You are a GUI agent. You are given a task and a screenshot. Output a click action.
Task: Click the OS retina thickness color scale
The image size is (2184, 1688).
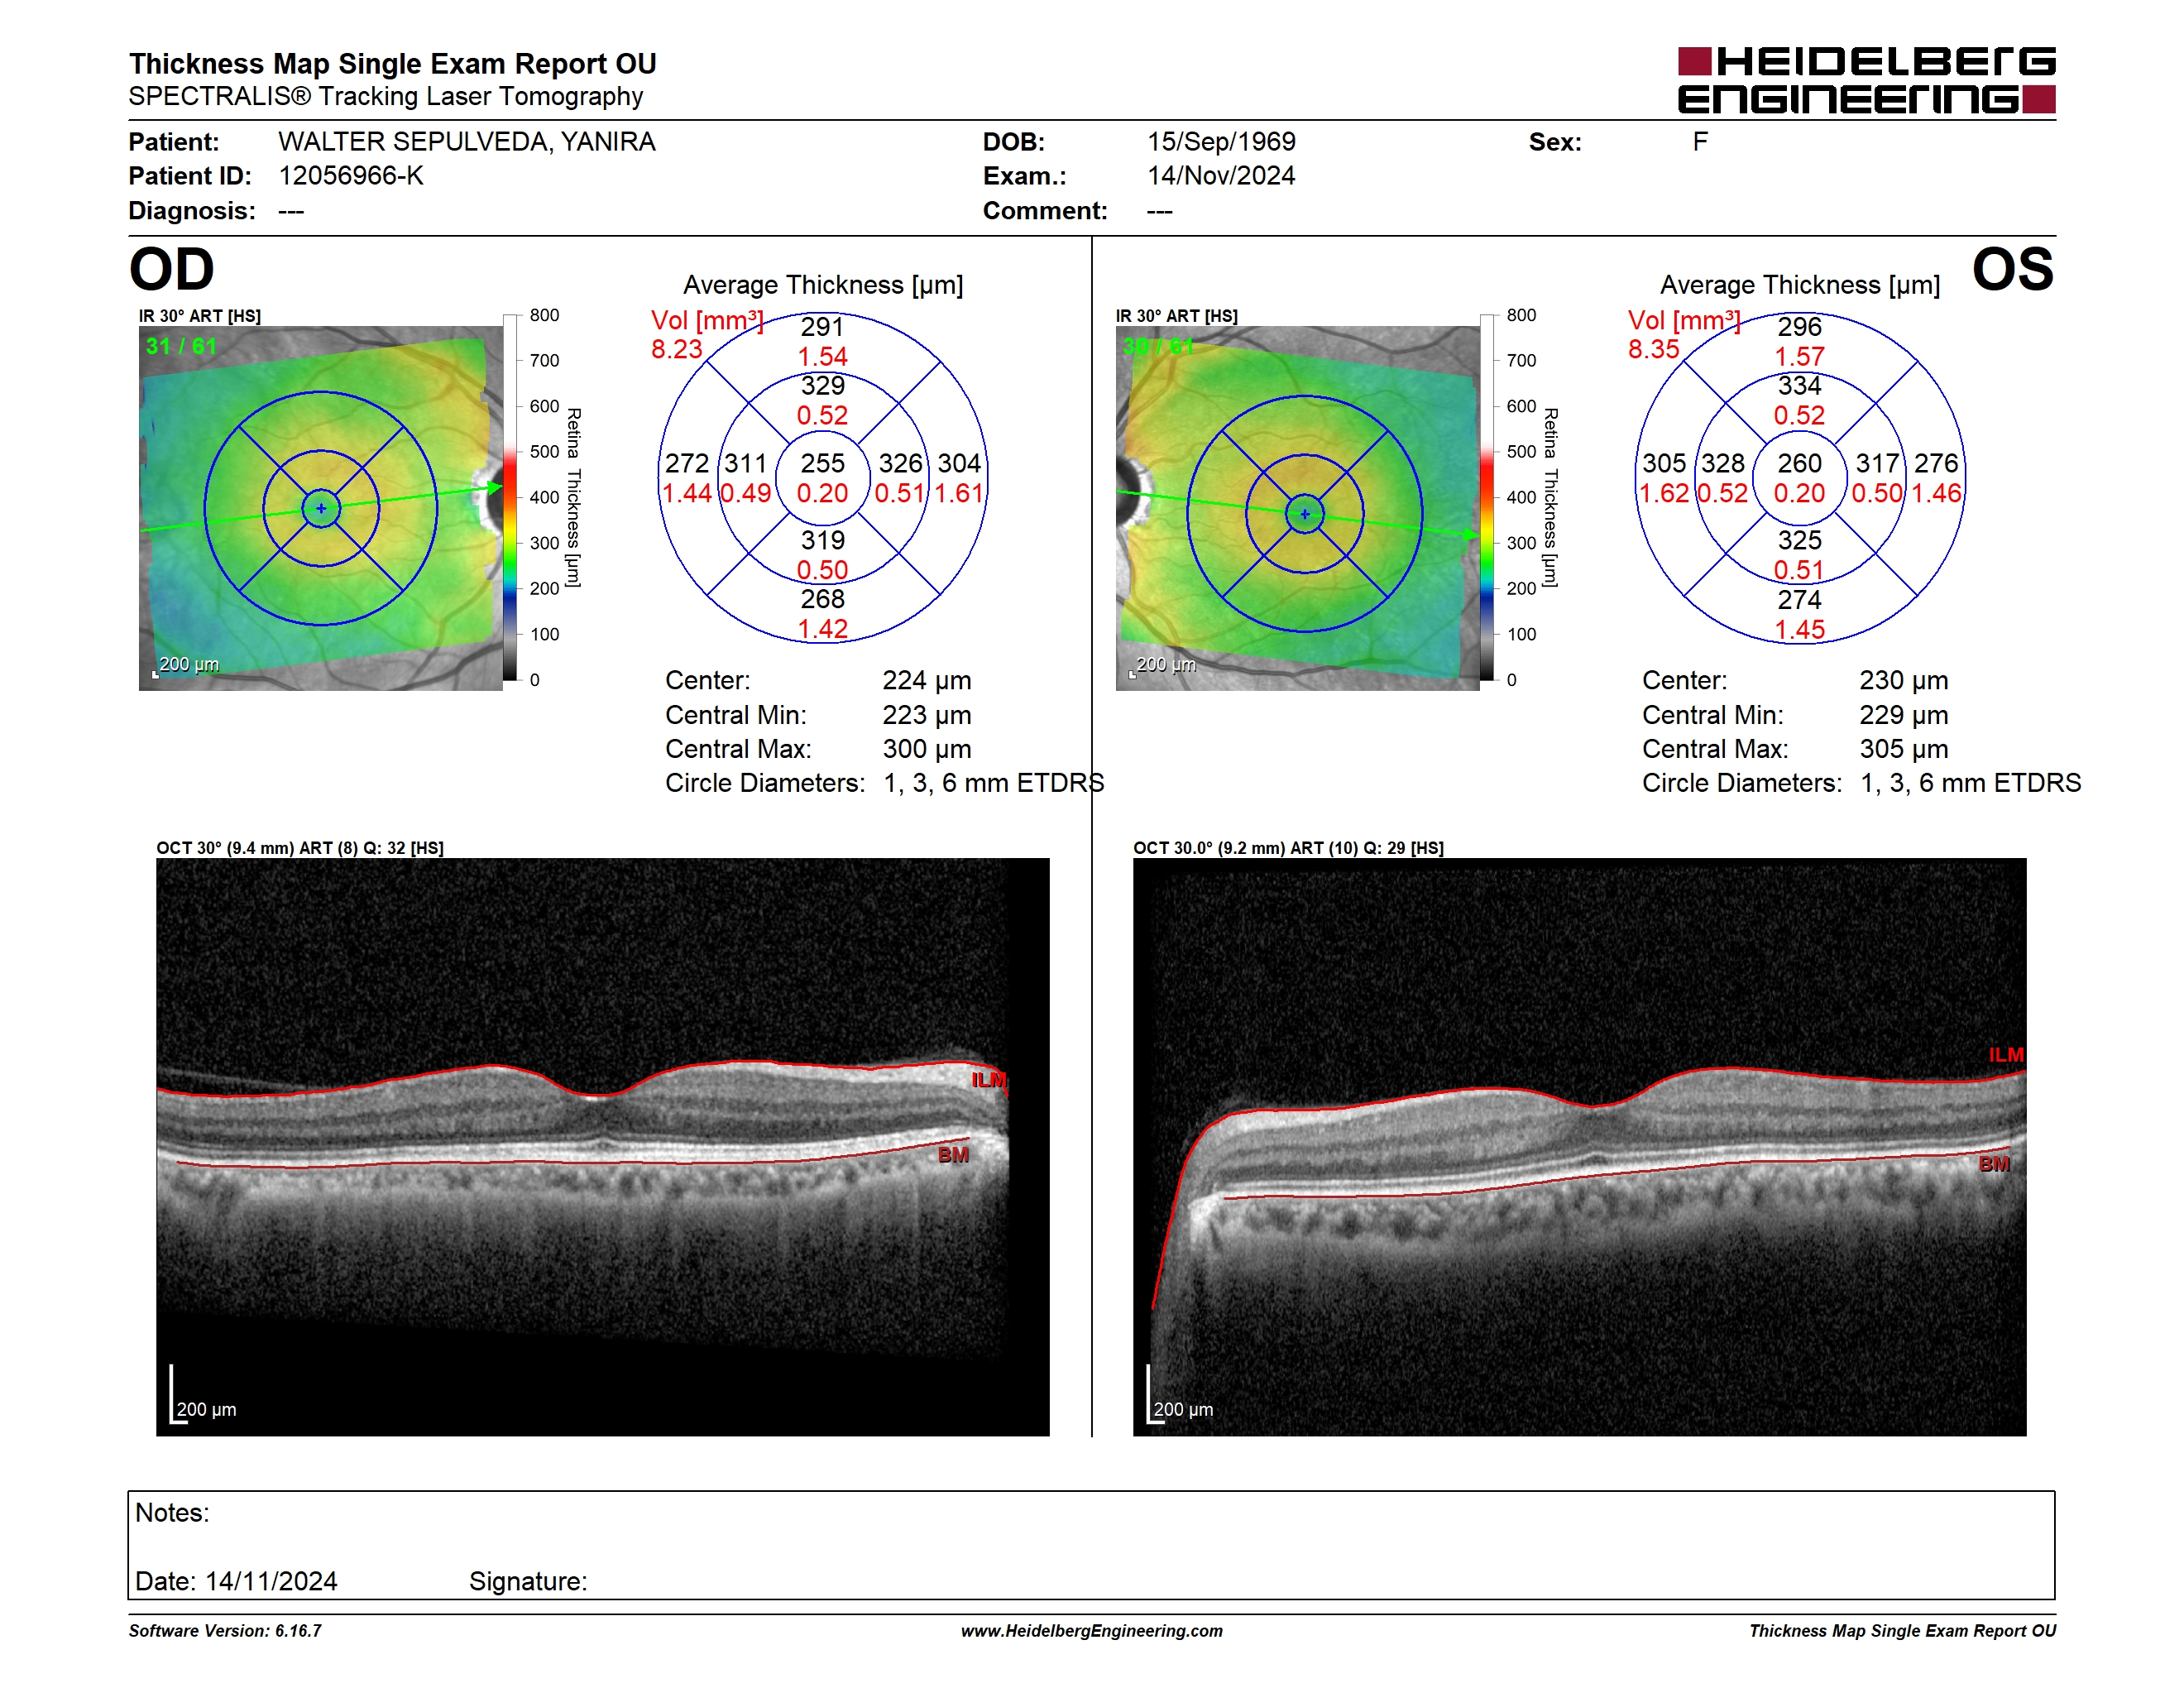[x=1487, y=497]
